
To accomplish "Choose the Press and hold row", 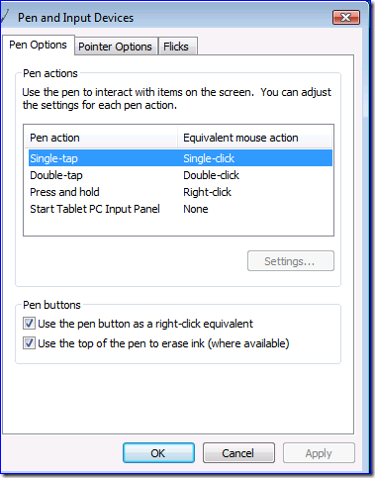I will [180, 192].
